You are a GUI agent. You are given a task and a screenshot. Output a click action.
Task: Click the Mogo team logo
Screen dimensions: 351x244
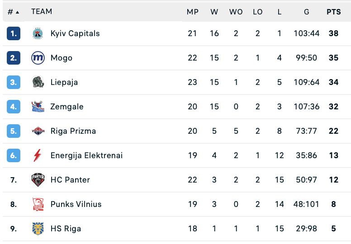(38, 58)
